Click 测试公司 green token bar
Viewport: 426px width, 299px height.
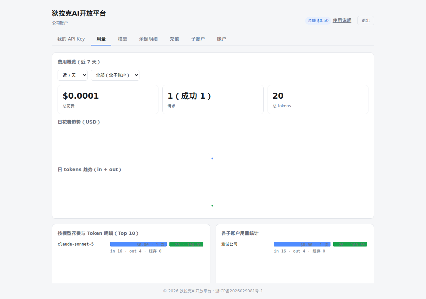click(350, 244)
